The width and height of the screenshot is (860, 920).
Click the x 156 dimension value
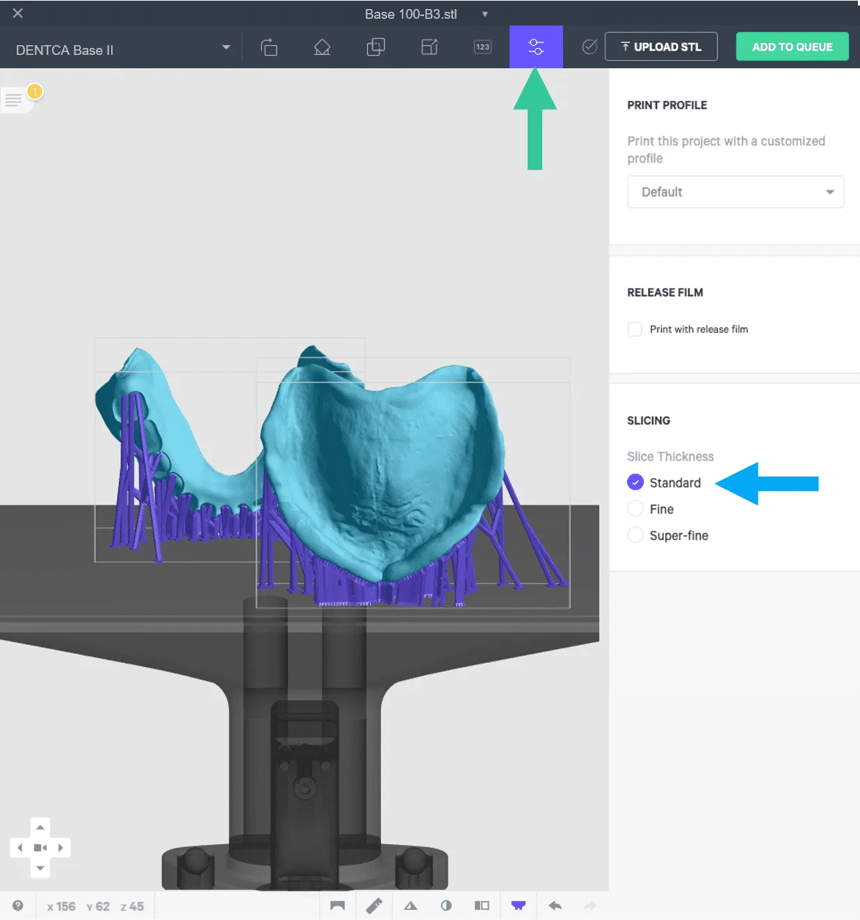click(x=61, y=906)
